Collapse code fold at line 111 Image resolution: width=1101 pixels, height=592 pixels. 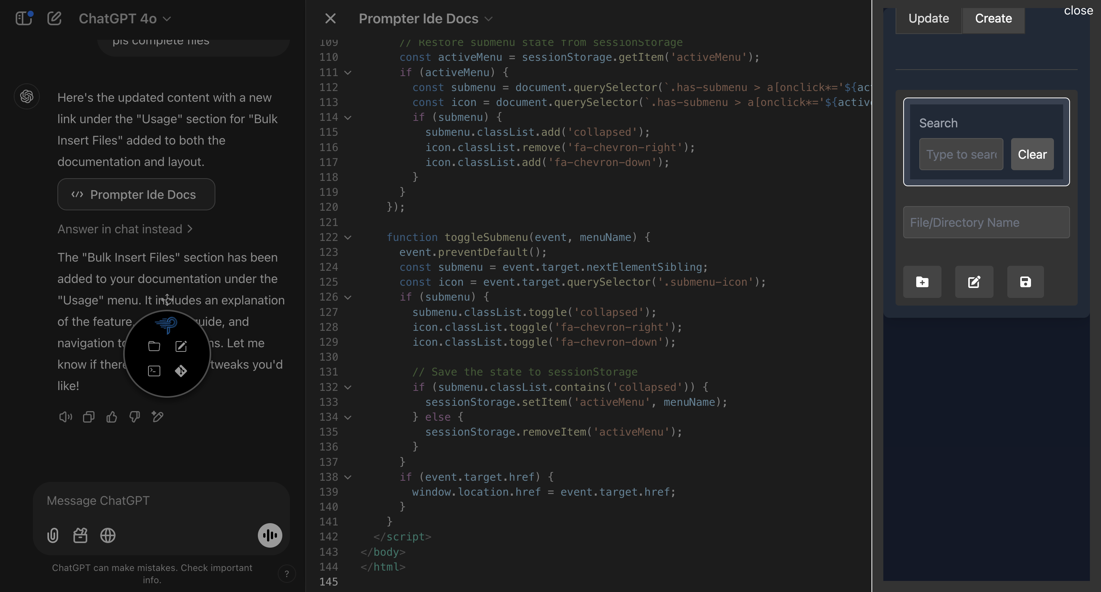point(348,73)
